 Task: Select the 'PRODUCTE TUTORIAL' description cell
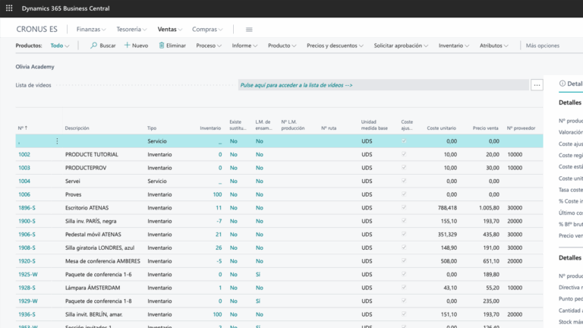[x=91, y=154]
